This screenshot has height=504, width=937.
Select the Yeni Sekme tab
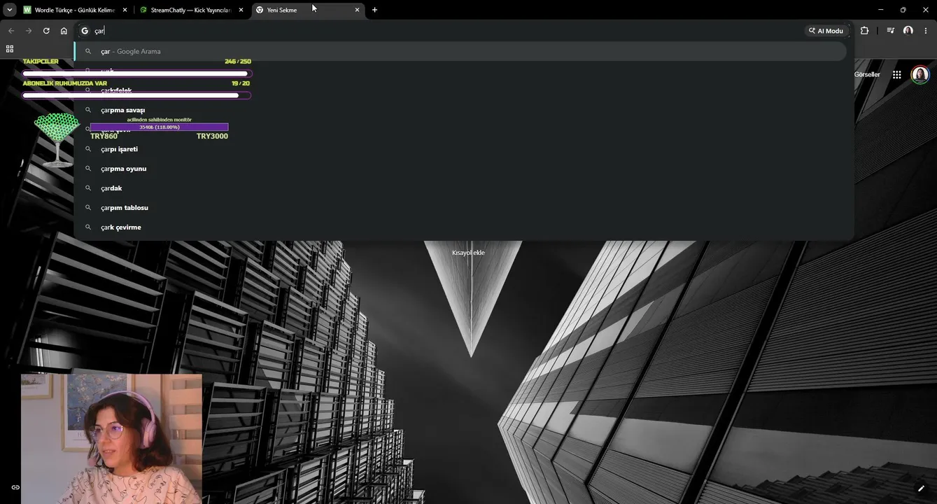(x=308, y=10)
